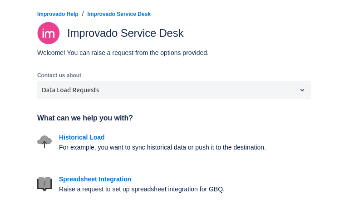The width and height of the screenshot is (359, 210).
Task: Click the Historical Load description about syncing data
Action: click(162, 147)
